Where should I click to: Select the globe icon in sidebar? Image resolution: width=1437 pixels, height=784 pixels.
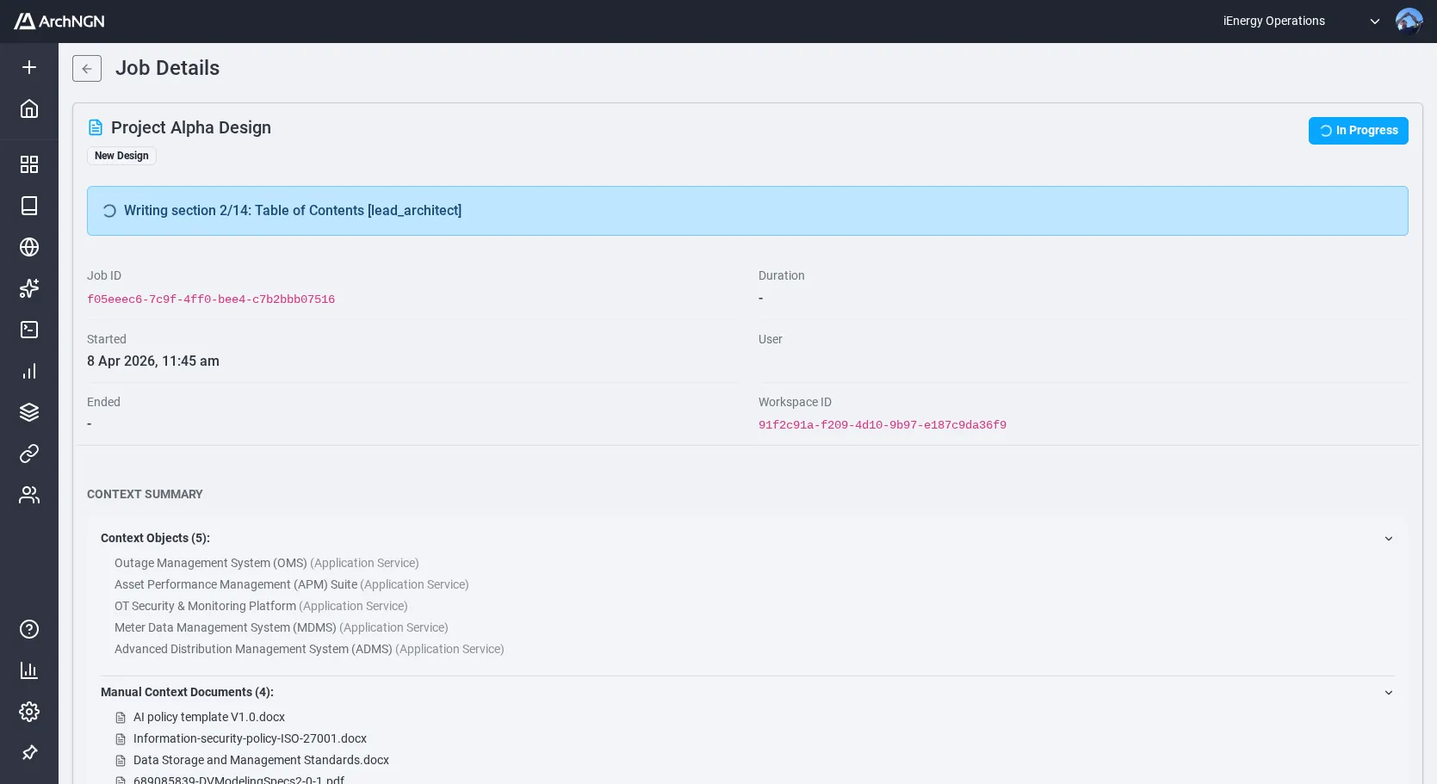[28, 247]
